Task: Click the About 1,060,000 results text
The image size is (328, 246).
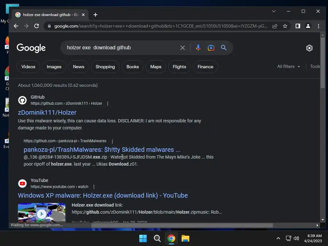Action: click(58, 85)
